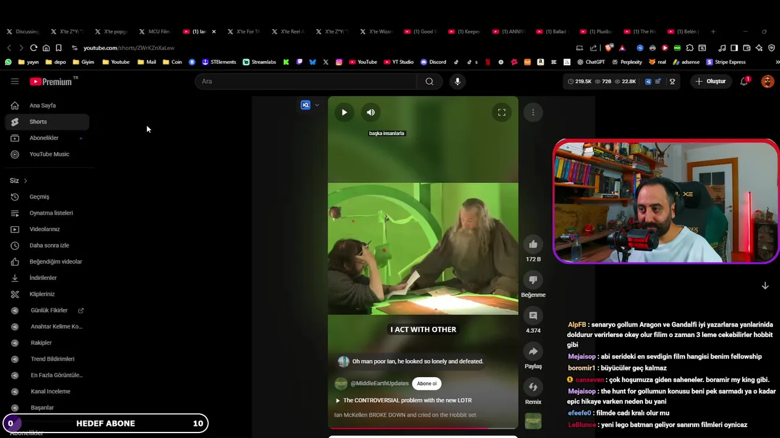Viewport: 780px width, 438px height.
Task: Open Videolarınız in sidebar
Action: click(47, 229)
